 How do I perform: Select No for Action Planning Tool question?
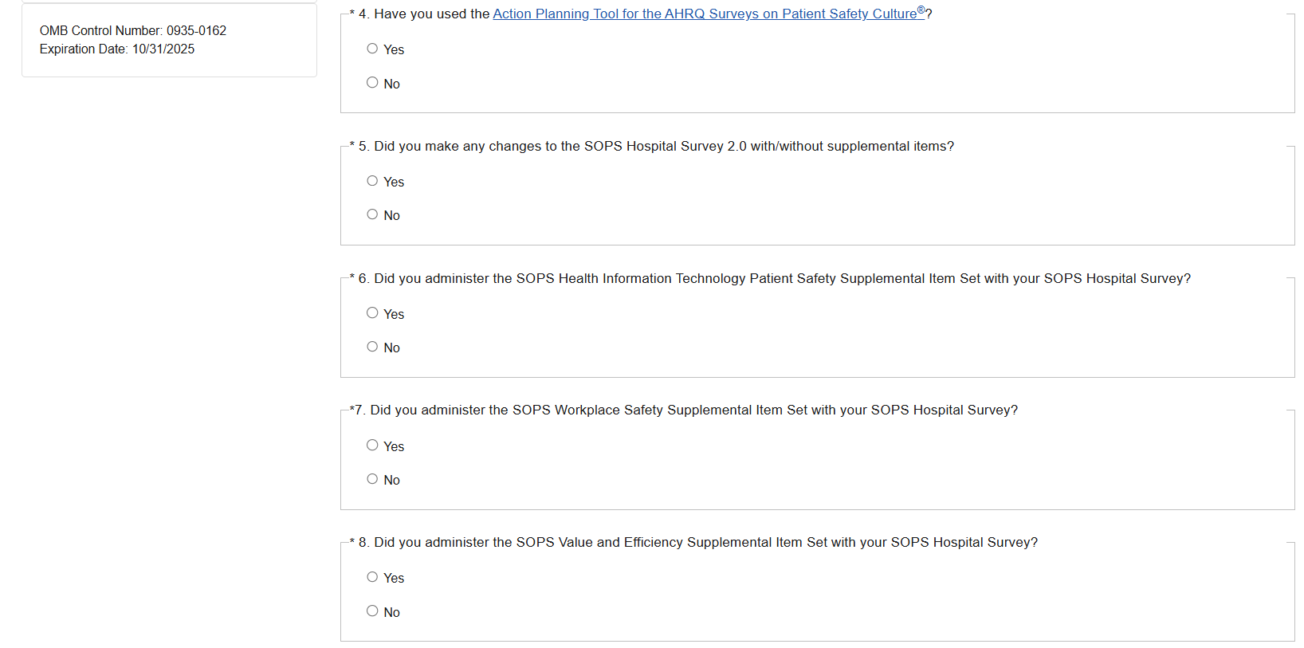(372, 83)
